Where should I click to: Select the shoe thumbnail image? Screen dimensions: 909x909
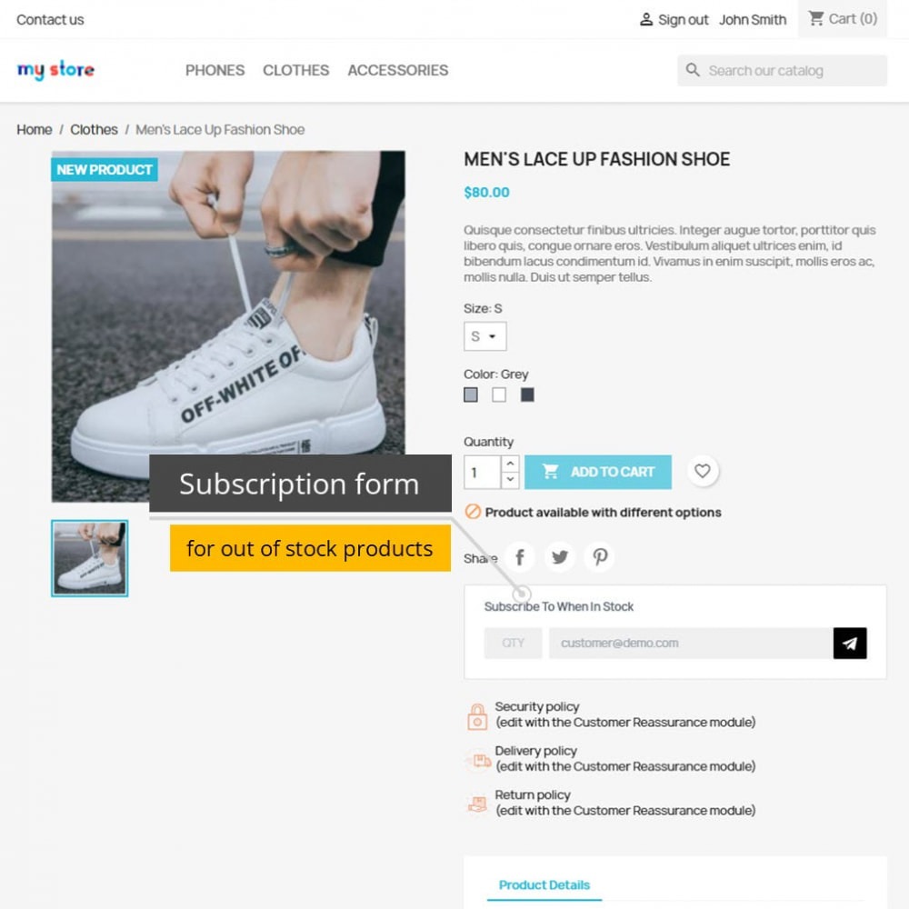89,558
